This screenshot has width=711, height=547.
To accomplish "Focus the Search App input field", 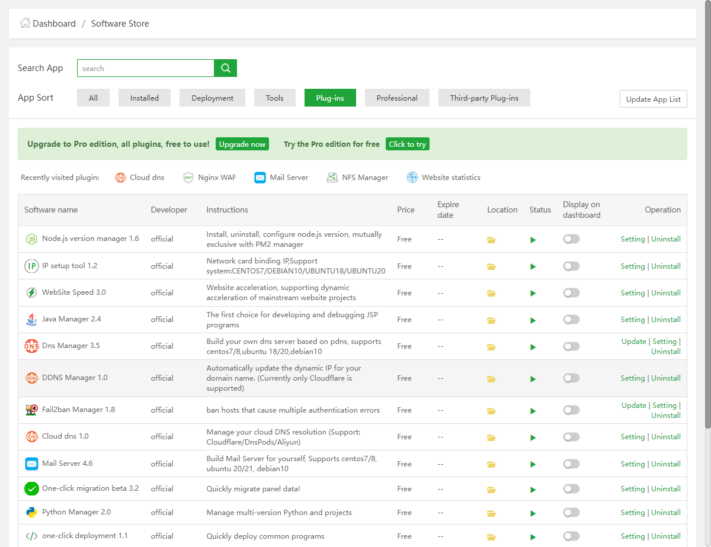I will (145, 68).
